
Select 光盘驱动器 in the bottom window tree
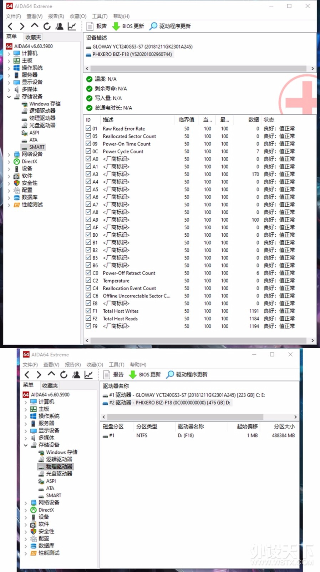tap(59, 474)
